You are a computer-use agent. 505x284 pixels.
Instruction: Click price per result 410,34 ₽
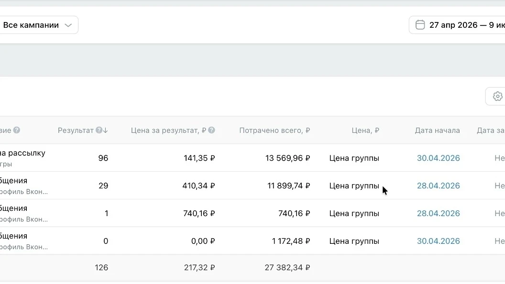pos(198,186)
